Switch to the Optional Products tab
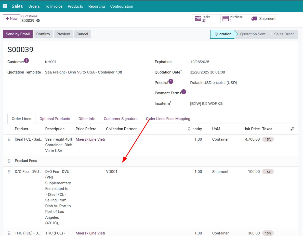Screen dimensions: 303x236 [55, 119]
